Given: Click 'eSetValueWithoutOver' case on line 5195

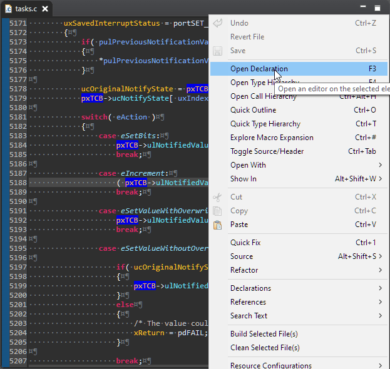Looking at the screenshot, I should click(x=164, y=248).
